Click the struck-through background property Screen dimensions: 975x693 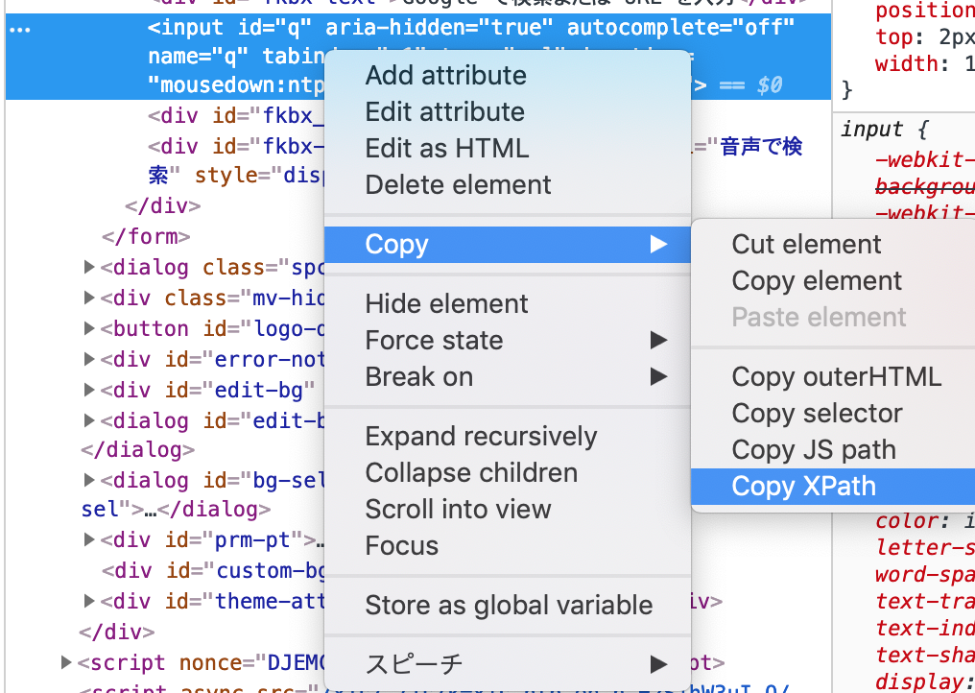click(x=925, y=186)
